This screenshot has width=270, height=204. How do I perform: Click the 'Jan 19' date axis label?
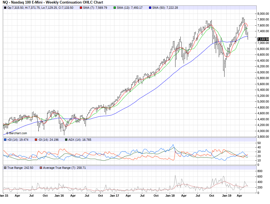[x=227, y=196]
